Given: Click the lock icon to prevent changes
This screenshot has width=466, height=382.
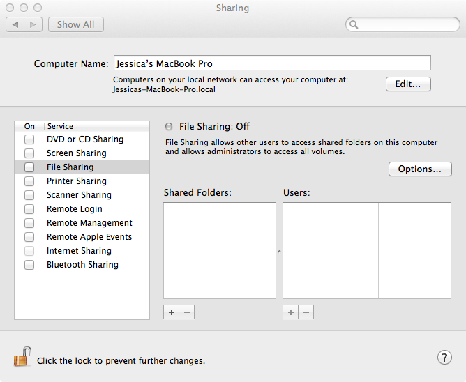Looking at the screenshot, I should pos(22,358).
